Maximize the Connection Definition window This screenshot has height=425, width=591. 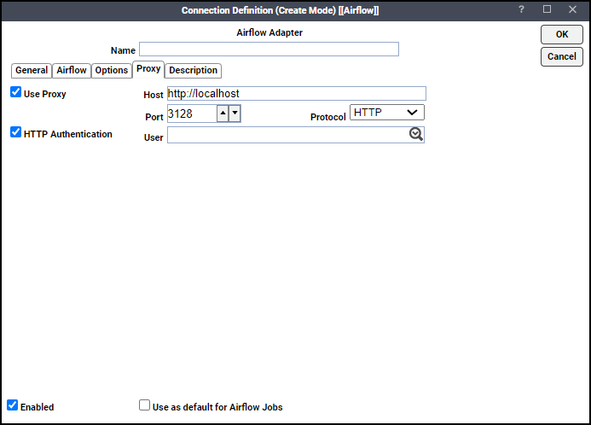pyautogui.click(x=547, y=9)
